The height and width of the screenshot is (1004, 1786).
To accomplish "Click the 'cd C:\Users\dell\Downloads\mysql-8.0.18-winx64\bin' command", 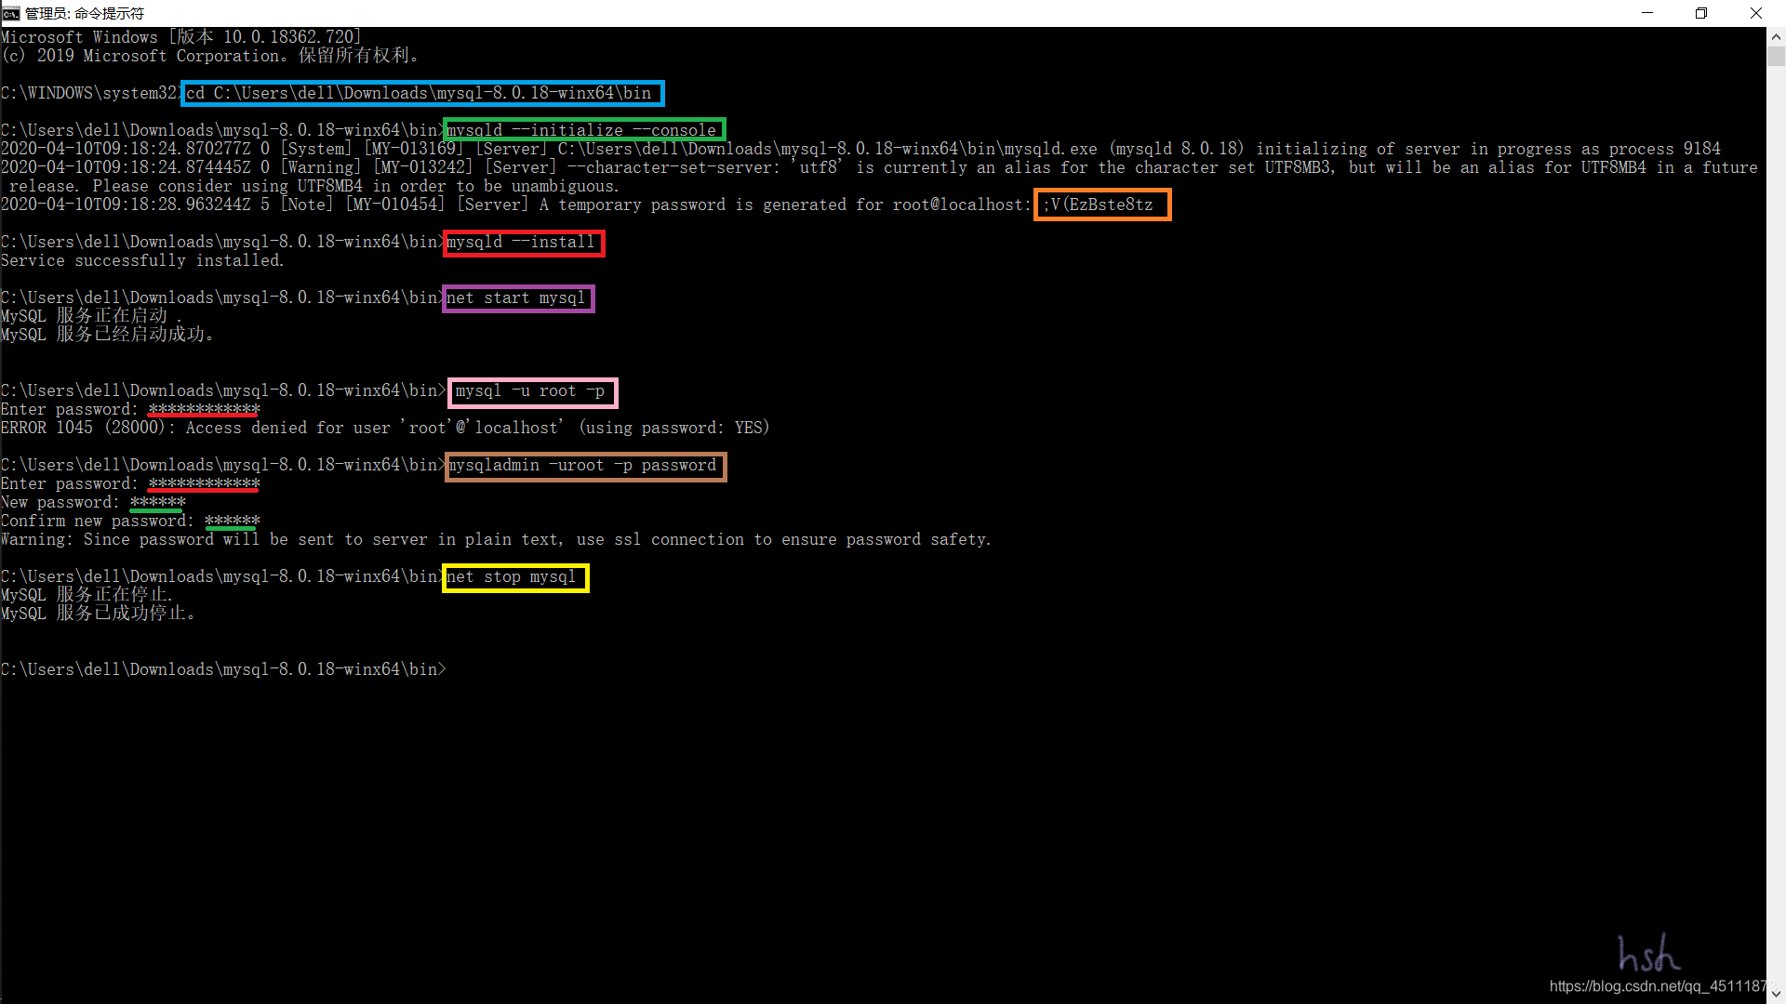I will click(419, 93).
